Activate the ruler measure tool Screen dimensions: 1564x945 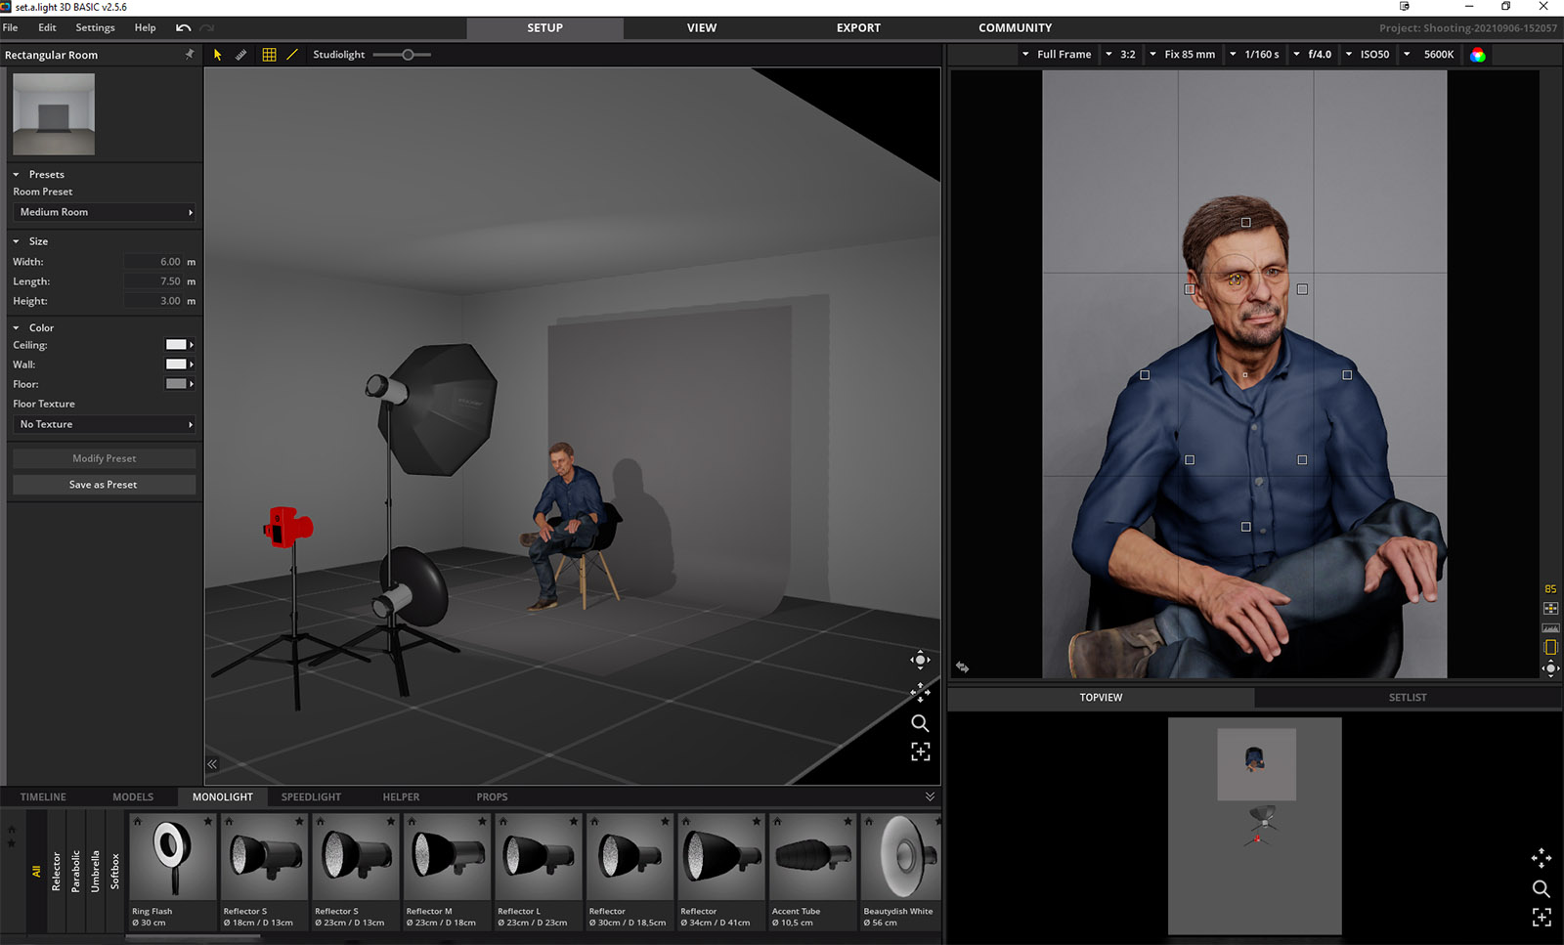pyautogui.click(x=241, y=55)
